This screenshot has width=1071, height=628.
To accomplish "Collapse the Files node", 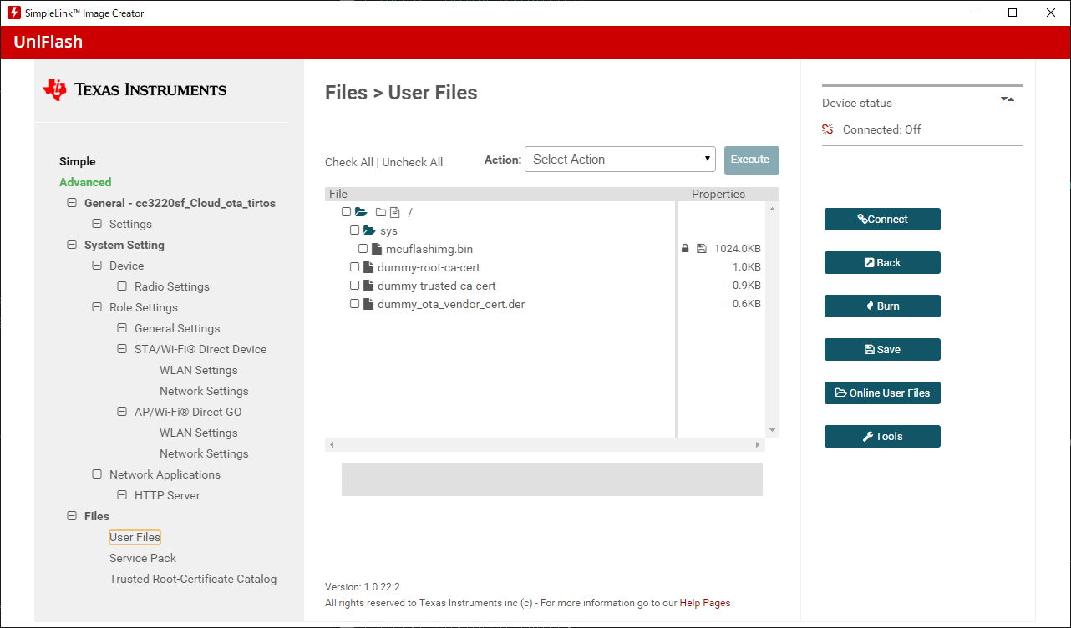I will [72, 516].
